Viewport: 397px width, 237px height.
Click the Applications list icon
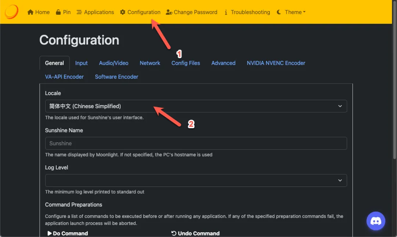(x=79, y=12)
